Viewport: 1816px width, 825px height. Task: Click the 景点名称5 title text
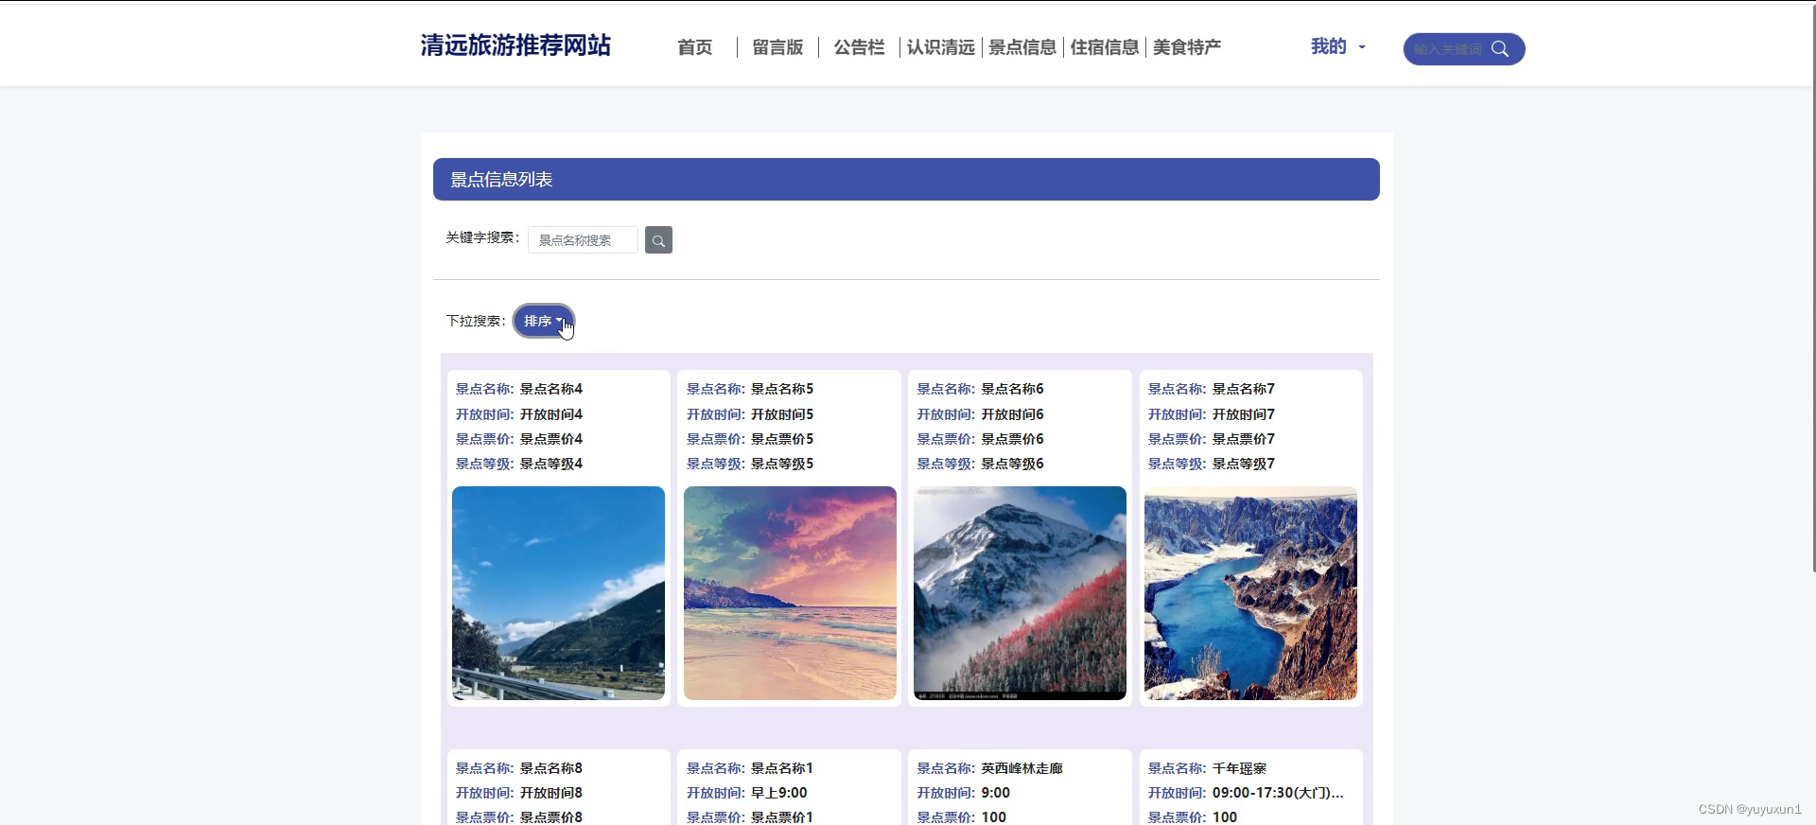782,389
